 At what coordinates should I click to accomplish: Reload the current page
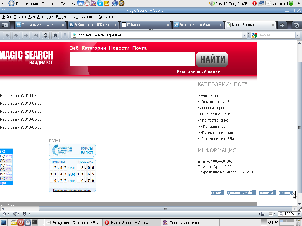tap(45, 35)
